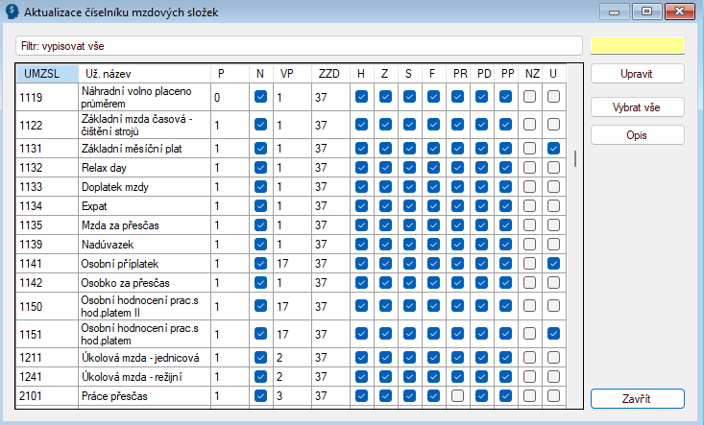Select the 'Relax day' row name
Viewport: 704px width, 425px height.
[x=144, y=168]
